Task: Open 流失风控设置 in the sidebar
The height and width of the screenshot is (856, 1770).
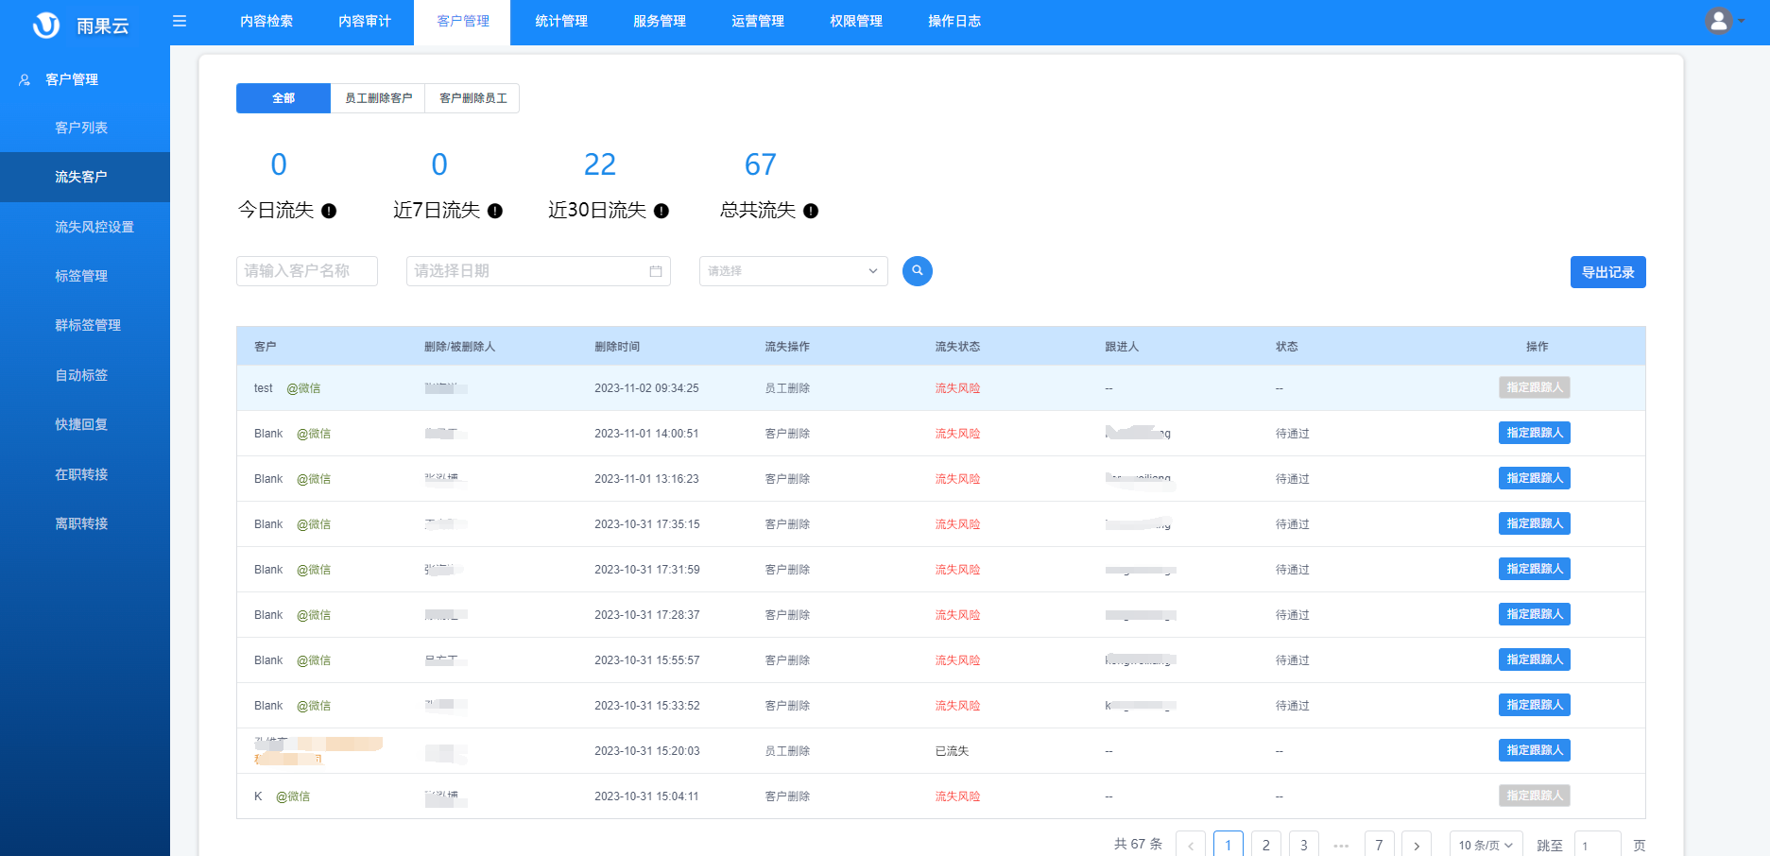Action: point(85,227)
